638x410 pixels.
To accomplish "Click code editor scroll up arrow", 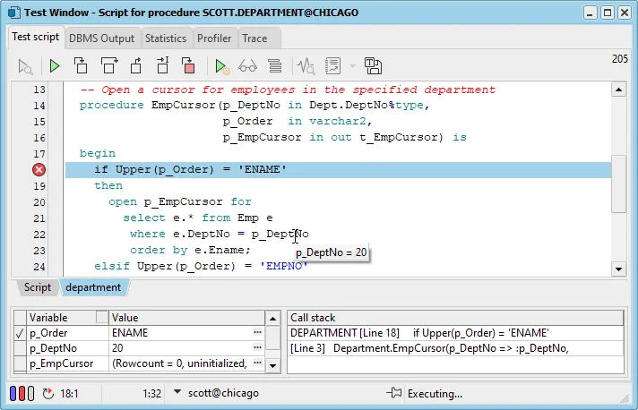I will 618,90.
